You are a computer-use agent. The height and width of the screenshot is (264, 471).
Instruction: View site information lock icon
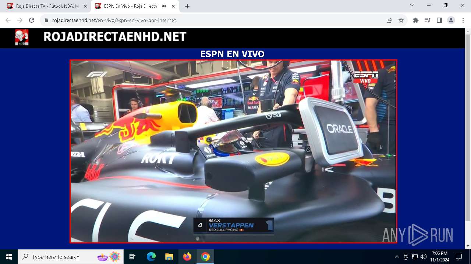point(46,20)
